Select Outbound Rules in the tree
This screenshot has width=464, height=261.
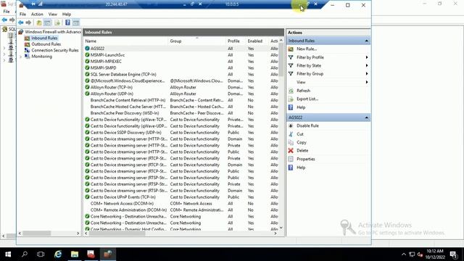[x=46, y=44]
